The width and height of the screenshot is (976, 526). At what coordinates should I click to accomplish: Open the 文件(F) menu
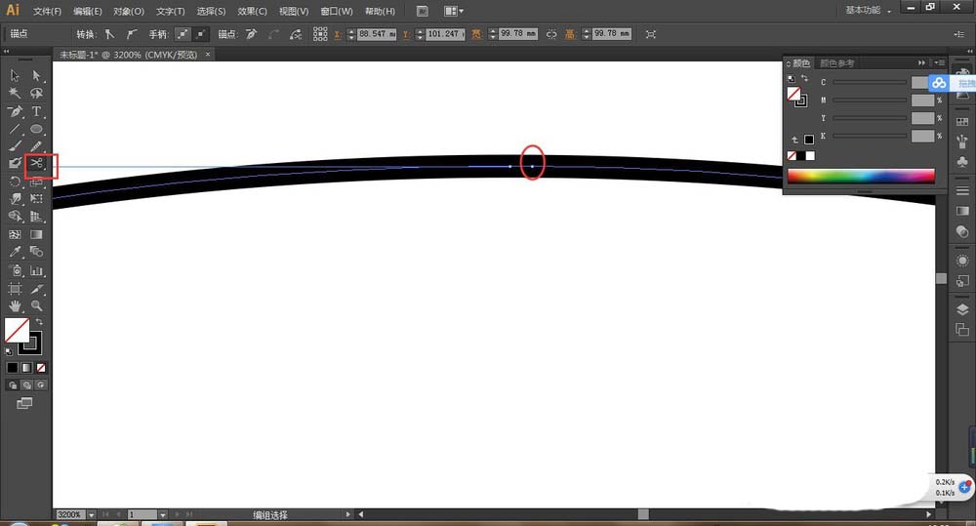(47, 11)
